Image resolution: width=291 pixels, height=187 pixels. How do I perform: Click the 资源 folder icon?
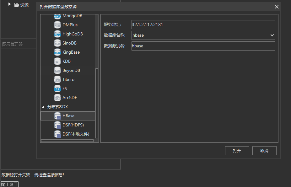pyautogui.click(x=17, y=5)
